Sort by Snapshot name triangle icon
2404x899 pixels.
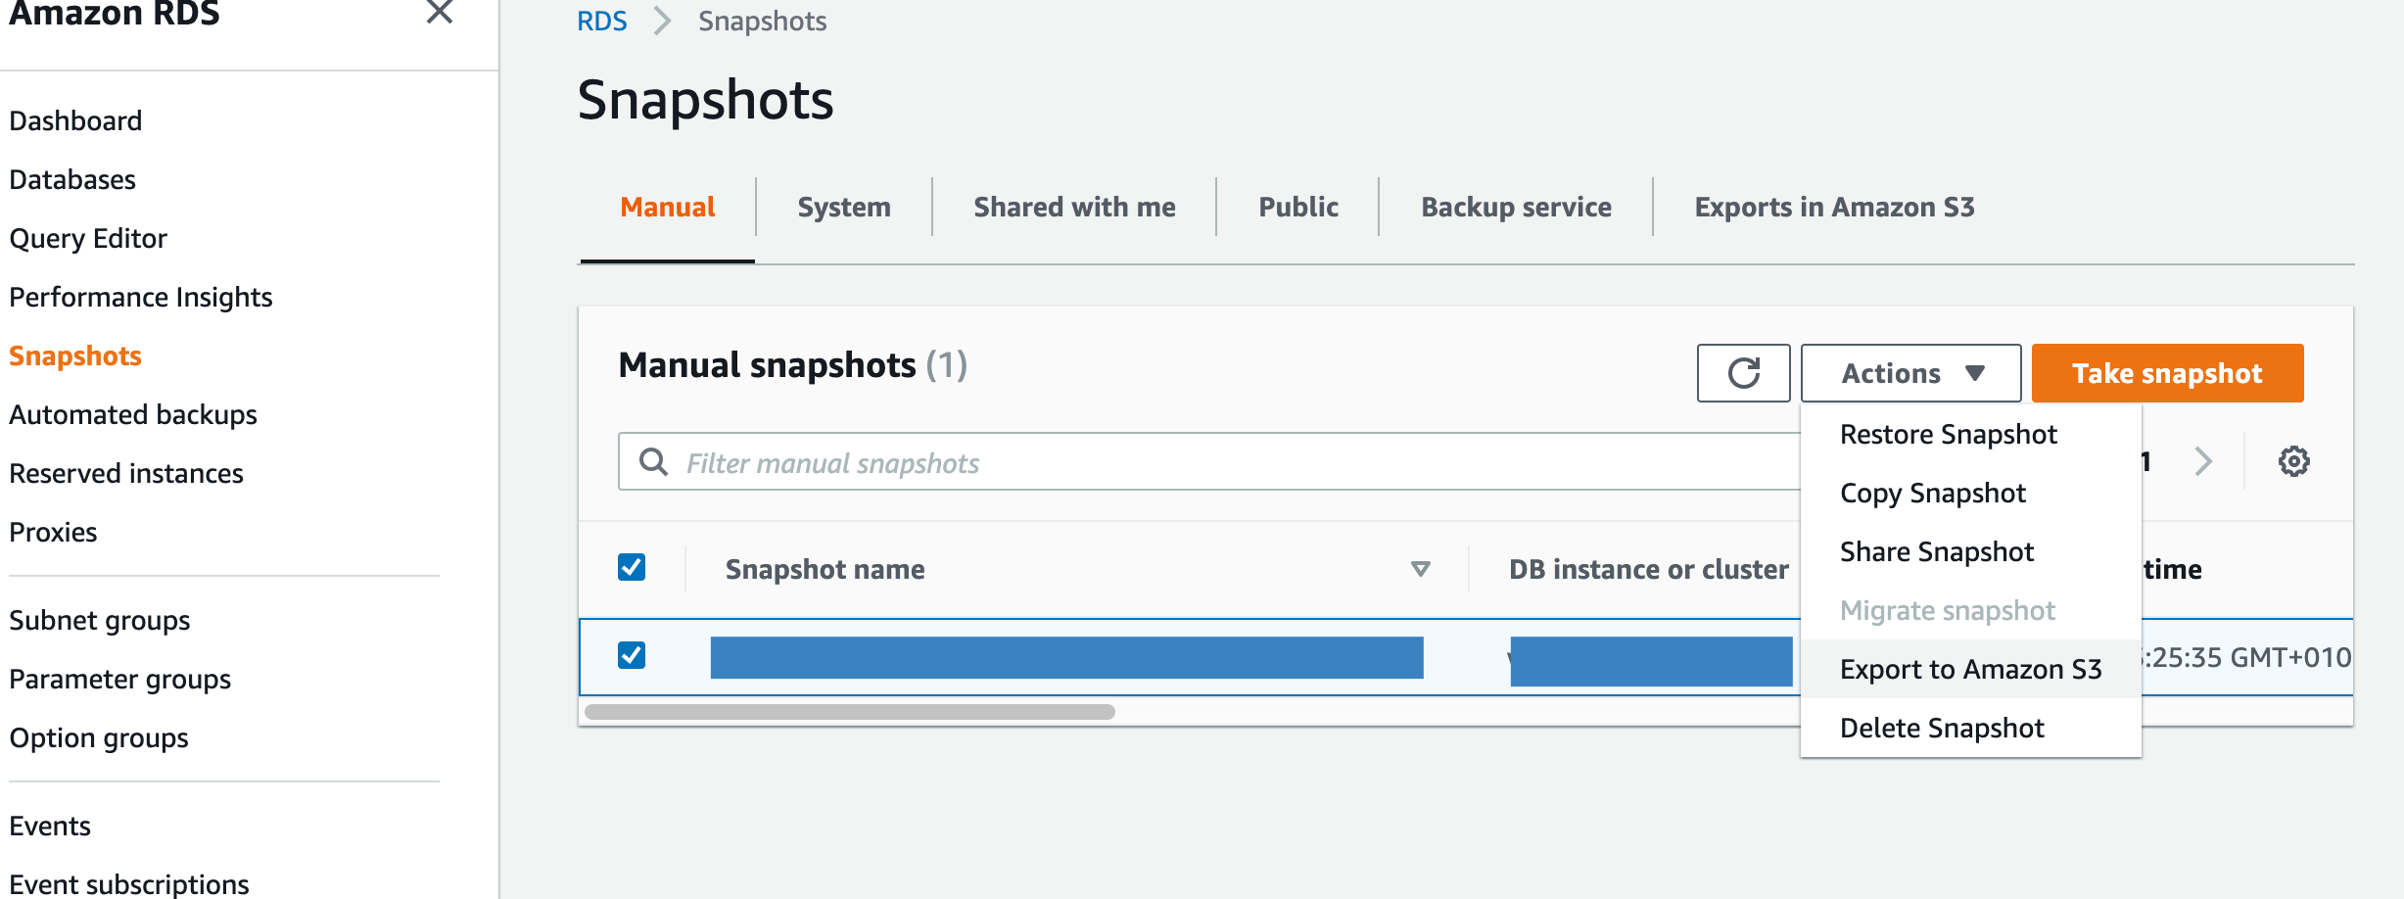(1420, 569)
